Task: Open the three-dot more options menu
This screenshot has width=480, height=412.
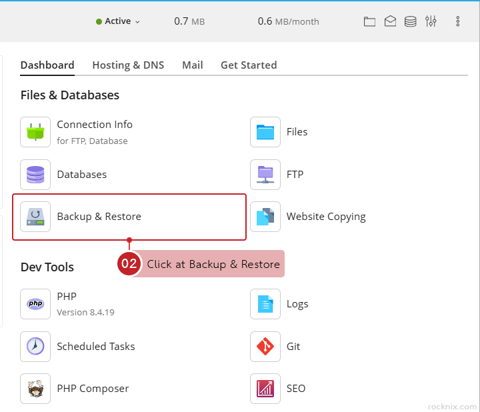Action: tap(458, 21)
